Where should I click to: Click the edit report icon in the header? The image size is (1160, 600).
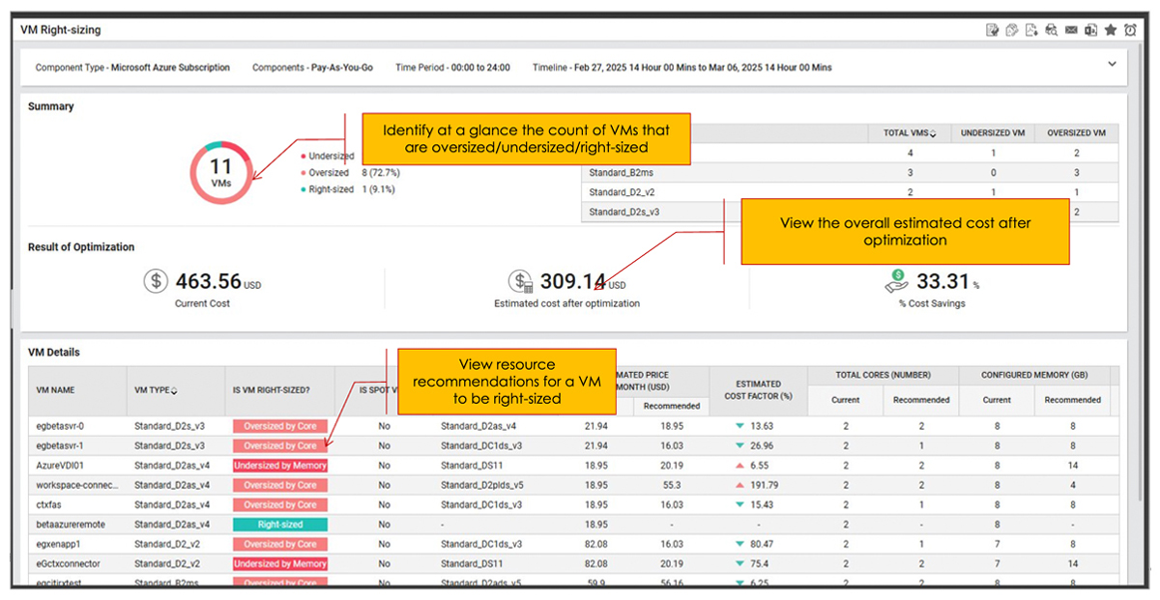click(991, 30)
